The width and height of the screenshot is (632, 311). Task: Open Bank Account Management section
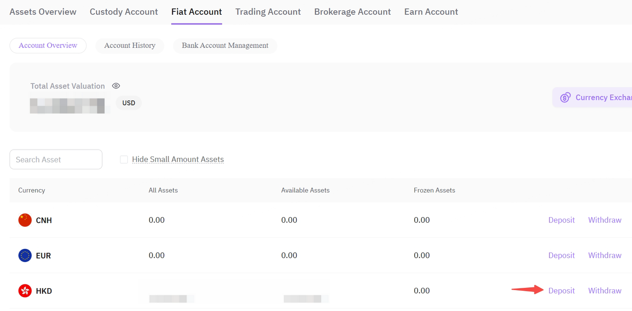(225, 45)
